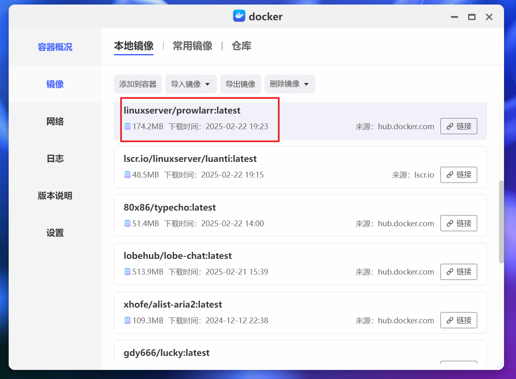Click download time 2025-02-21 15:39
The image size is (516, 379).
tap(237, 272)
